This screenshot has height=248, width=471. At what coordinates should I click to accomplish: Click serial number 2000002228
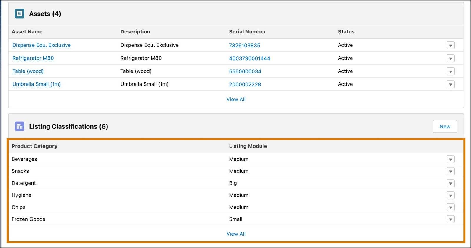pyautogui.click(x=245, y=84)
